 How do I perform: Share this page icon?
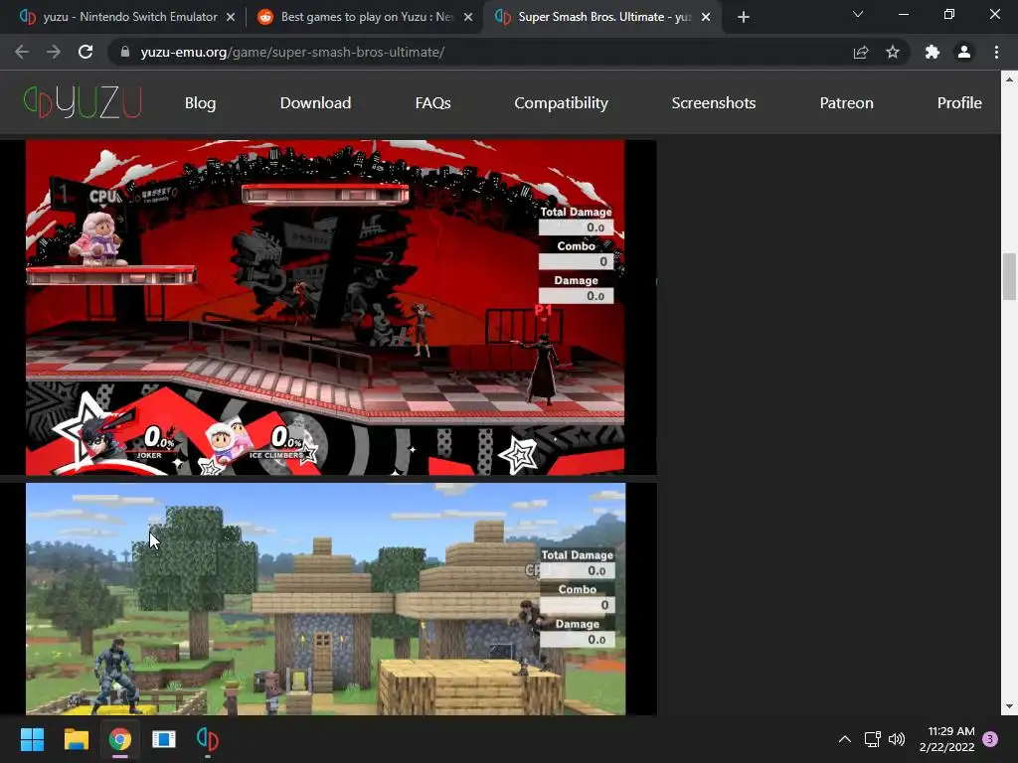pyautogui.click(x=861, y=52)
